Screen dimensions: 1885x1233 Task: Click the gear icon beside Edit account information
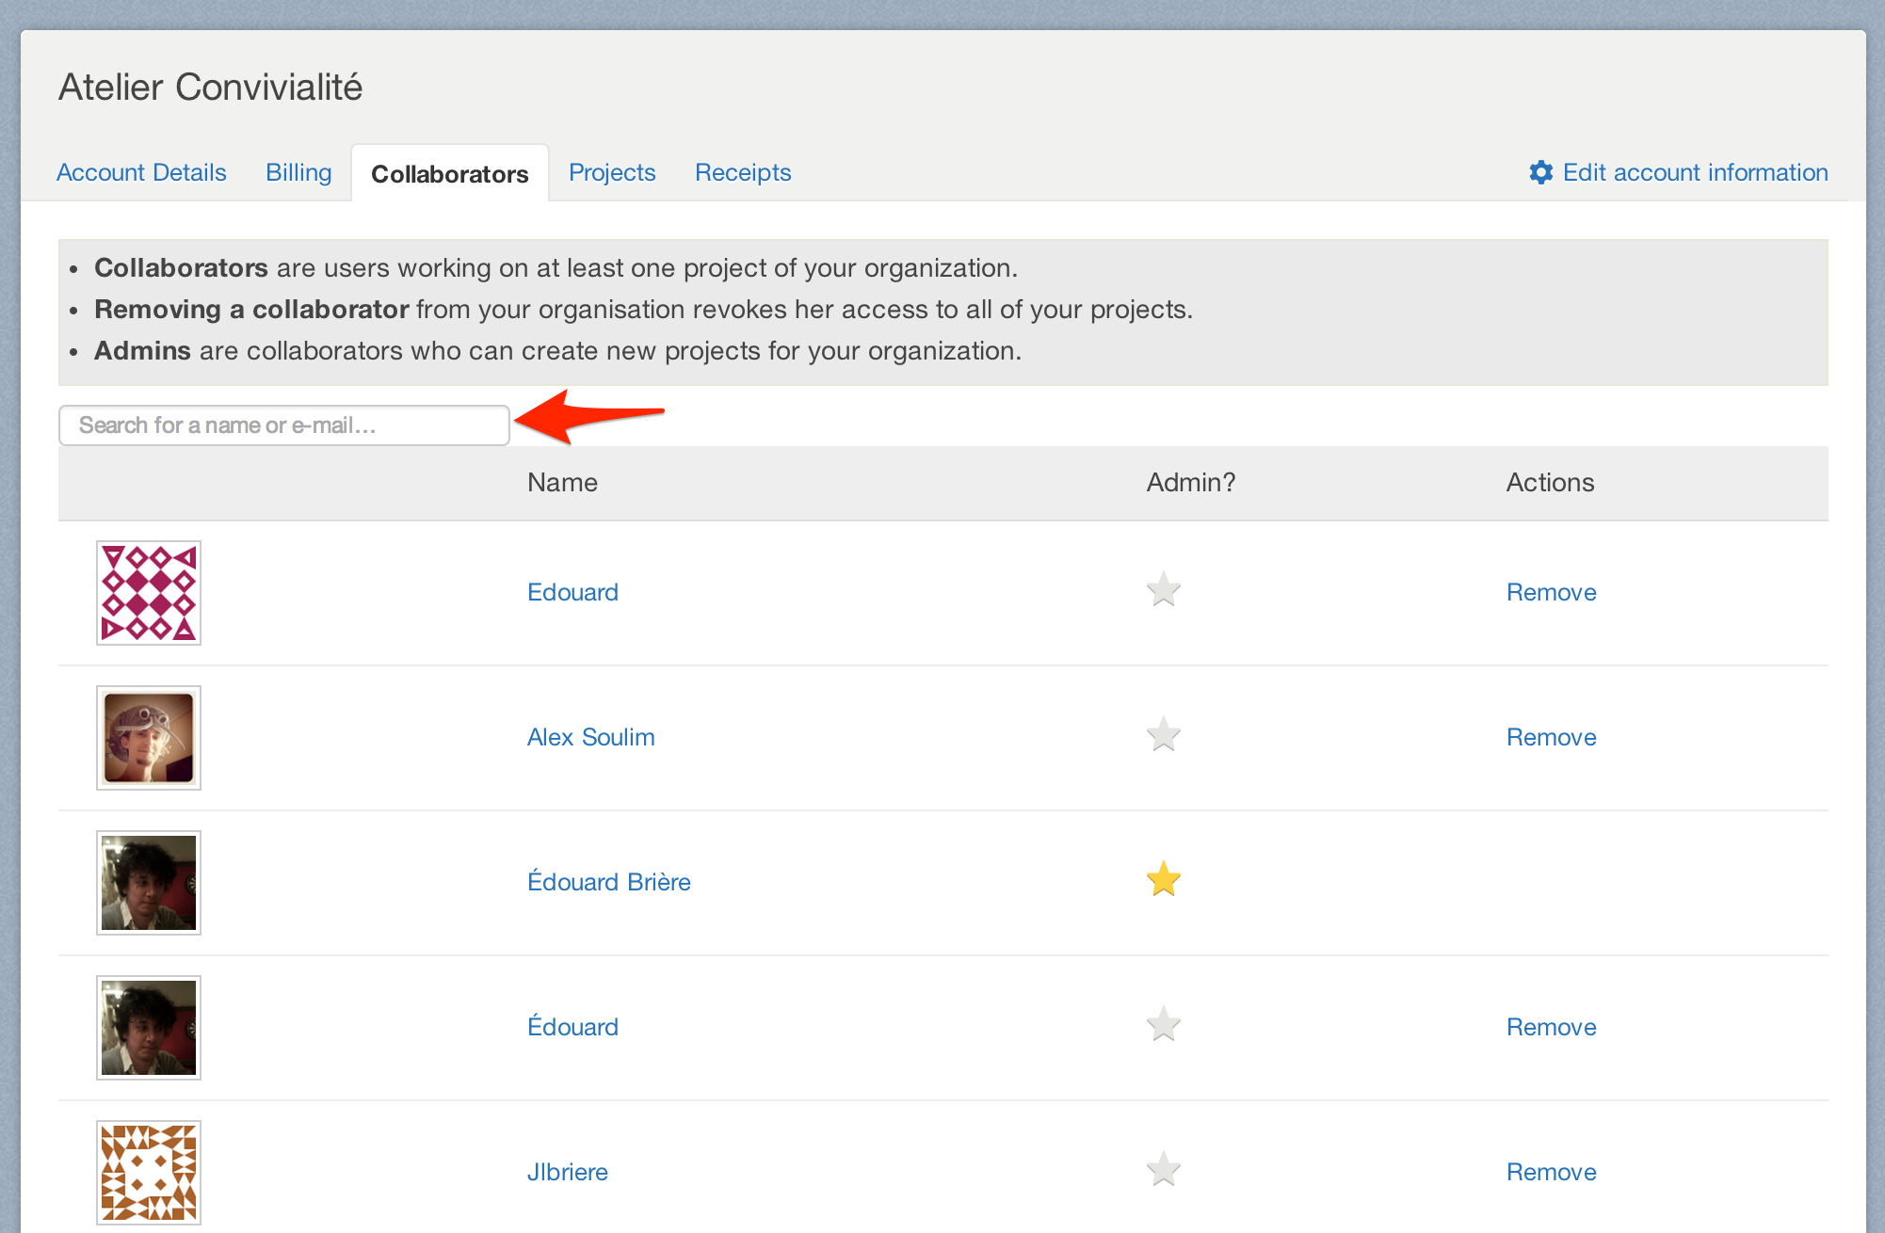1540,172
